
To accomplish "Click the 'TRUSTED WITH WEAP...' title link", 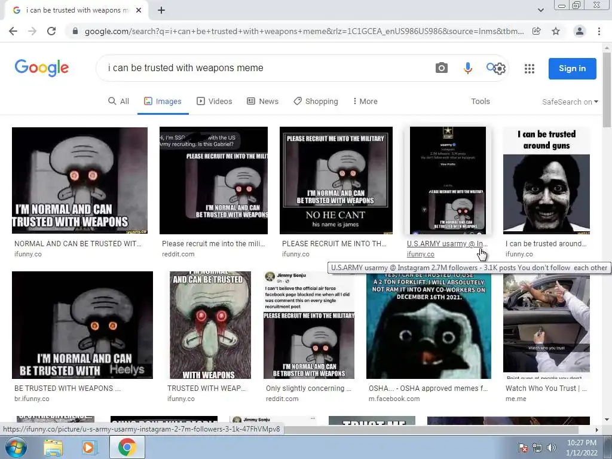I will [206, 388].
